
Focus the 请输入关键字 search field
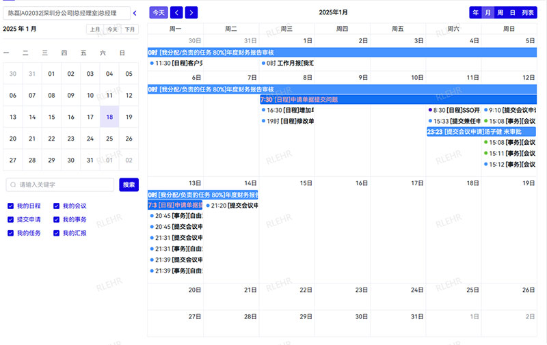click(x=60, y=184)
